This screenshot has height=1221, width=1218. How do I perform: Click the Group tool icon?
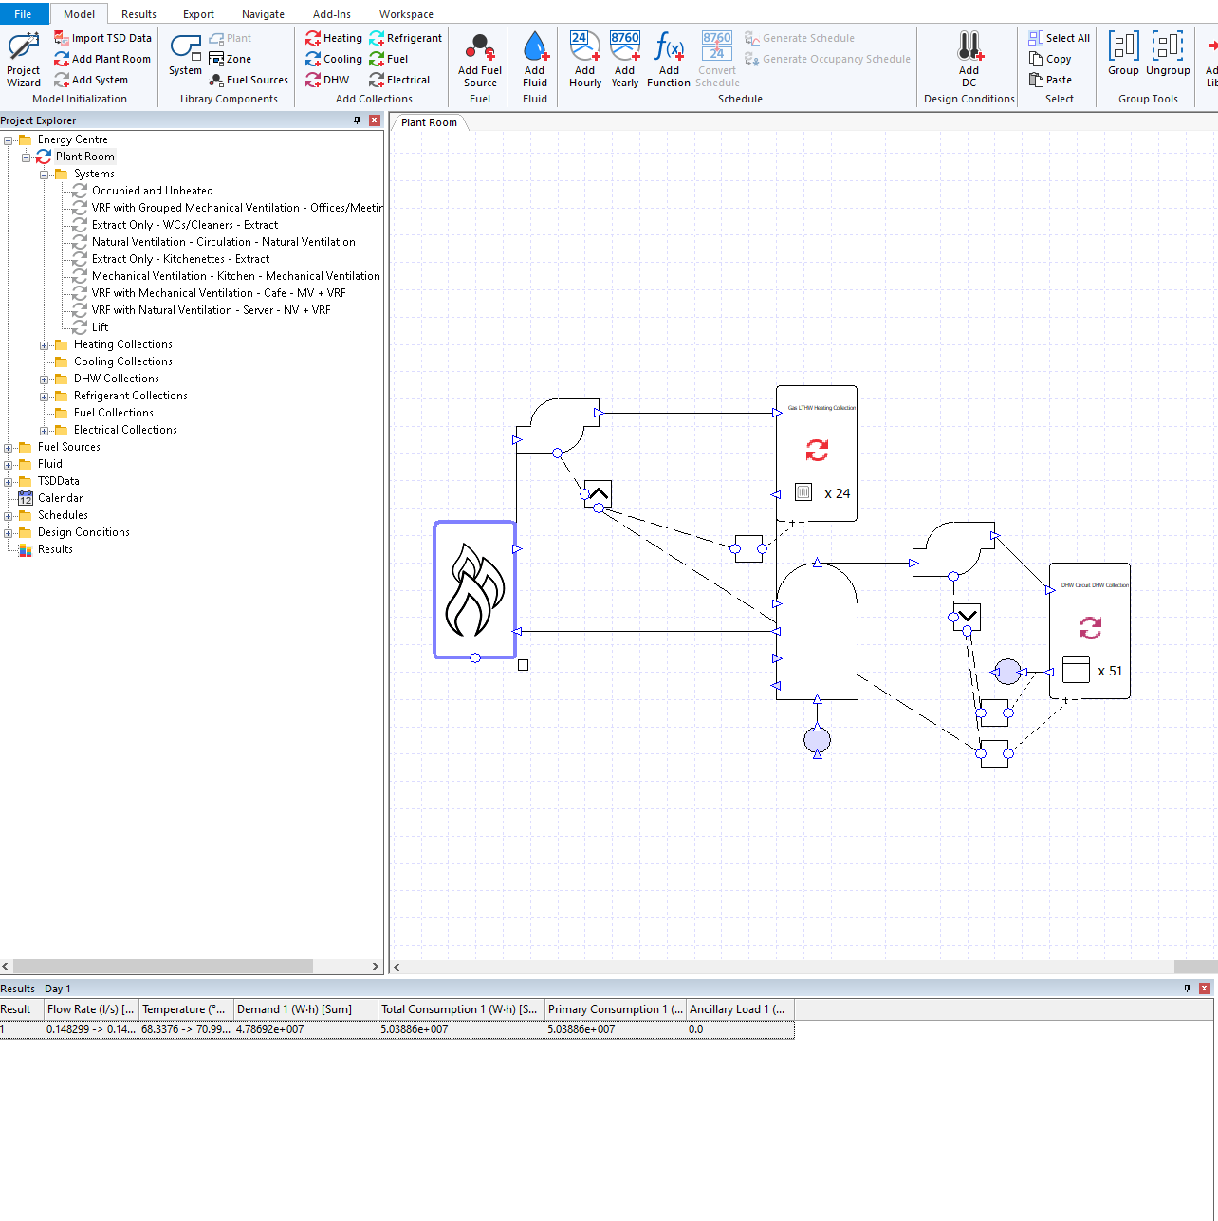pos(1123,47)
